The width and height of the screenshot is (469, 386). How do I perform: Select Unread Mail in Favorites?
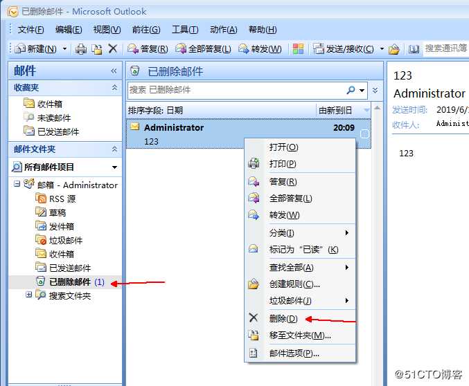[47, 118]
